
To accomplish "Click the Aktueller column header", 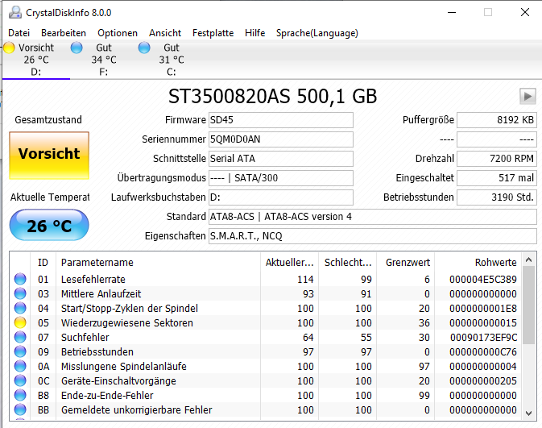I will 289,262.
